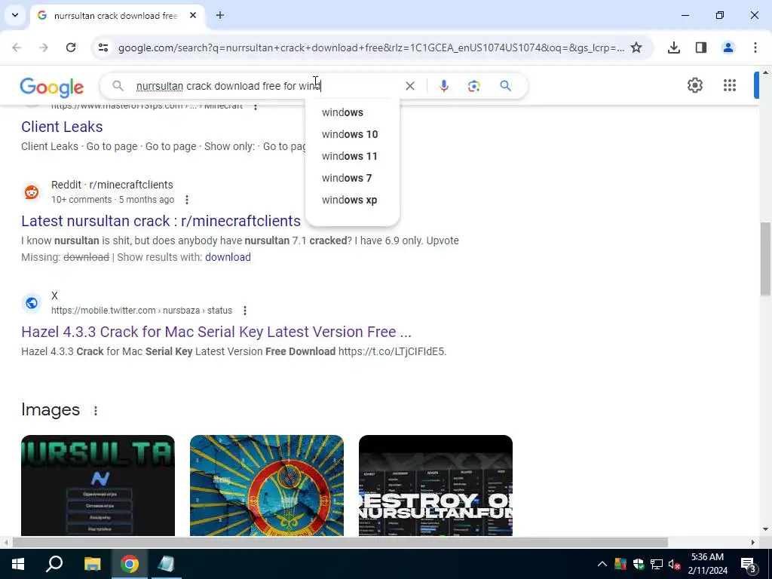
Task: Select the nurrsultan crack download tab
Action: tap(115, 16)
